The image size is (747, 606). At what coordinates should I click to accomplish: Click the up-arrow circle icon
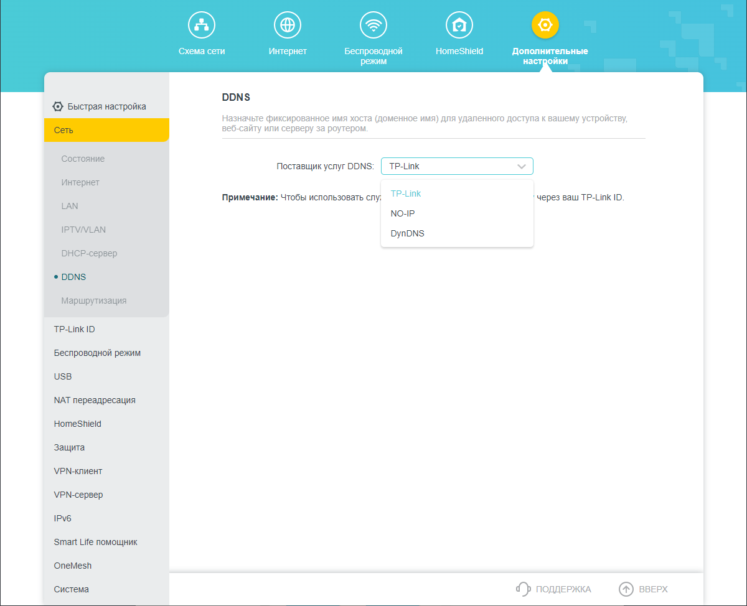pyautogui.click(x=626, y=589)
